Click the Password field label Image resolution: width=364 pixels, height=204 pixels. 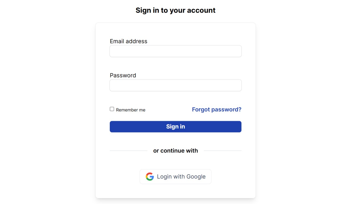(x=123, y=75)
